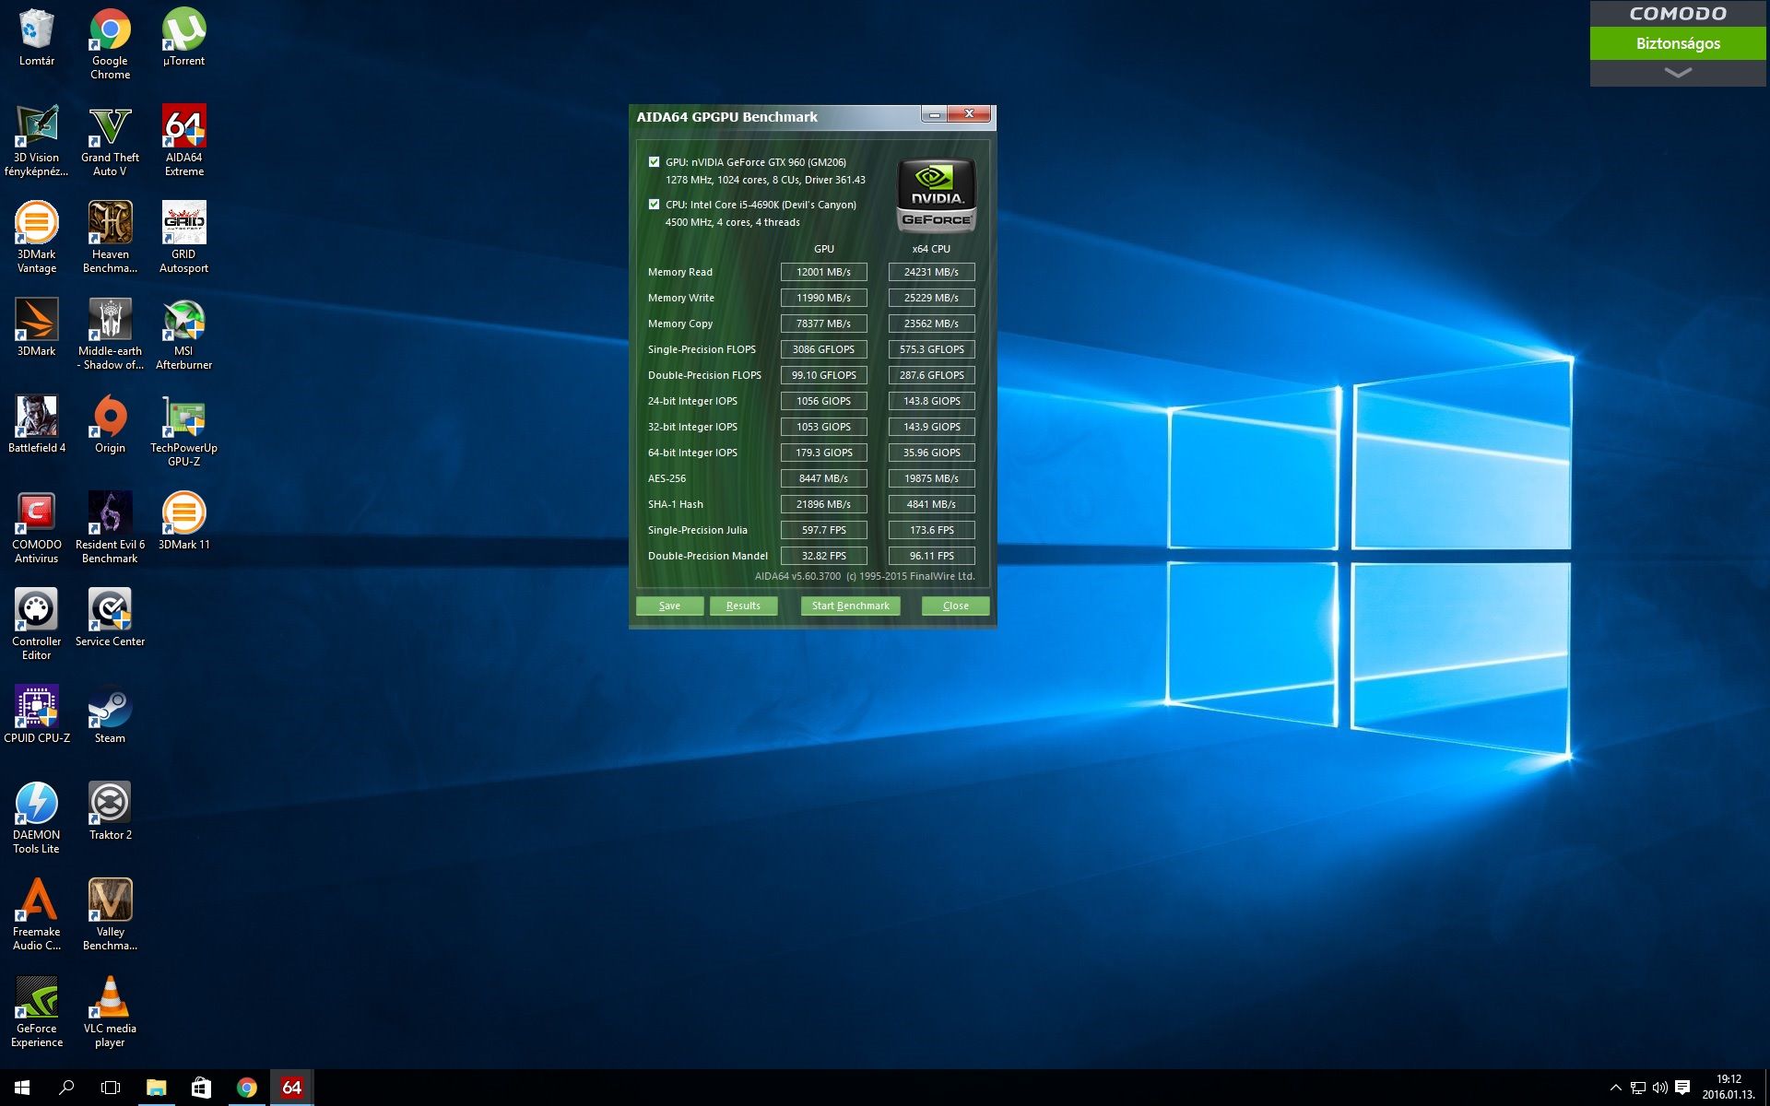
Task: Open the Action Center notifications icon
Action: pyautogui.click(x=1682, y=1088)
